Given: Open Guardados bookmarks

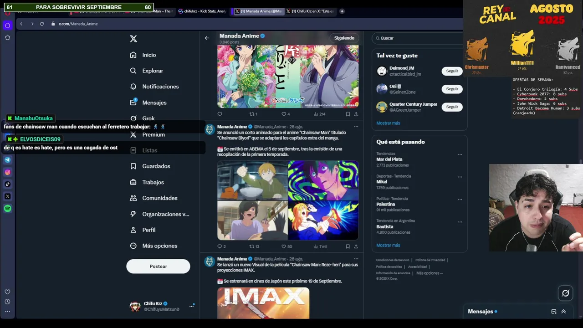Looking at the screenshot, I should [x=150, y=166].
